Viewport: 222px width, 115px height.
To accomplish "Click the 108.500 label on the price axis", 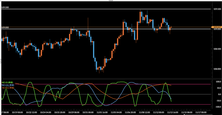I will click(x=217, y=49).
